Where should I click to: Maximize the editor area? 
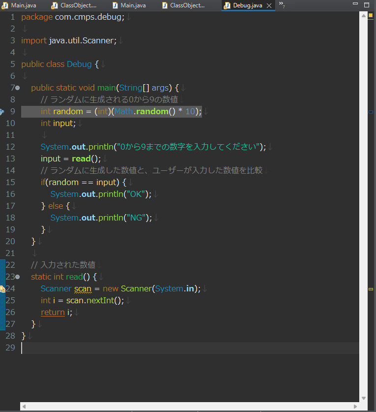[x=367, y=5]
